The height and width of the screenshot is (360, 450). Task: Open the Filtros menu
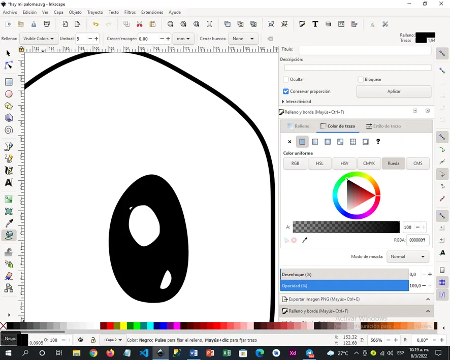click(x=130, y=12)
